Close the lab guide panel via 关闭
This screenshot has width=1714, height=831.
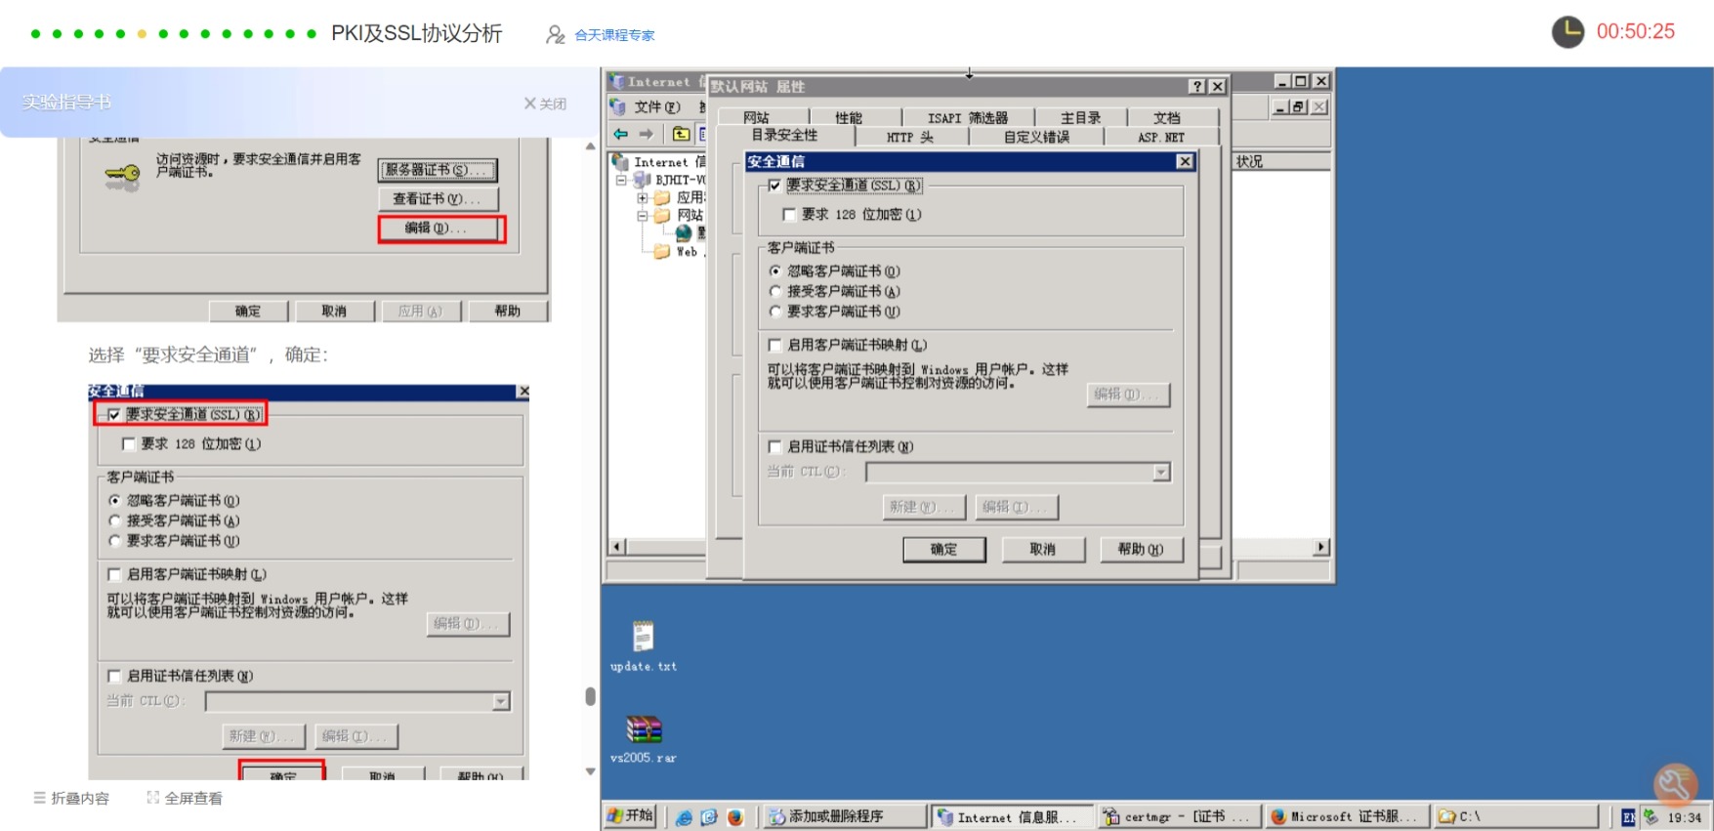[x=545, y=104]
